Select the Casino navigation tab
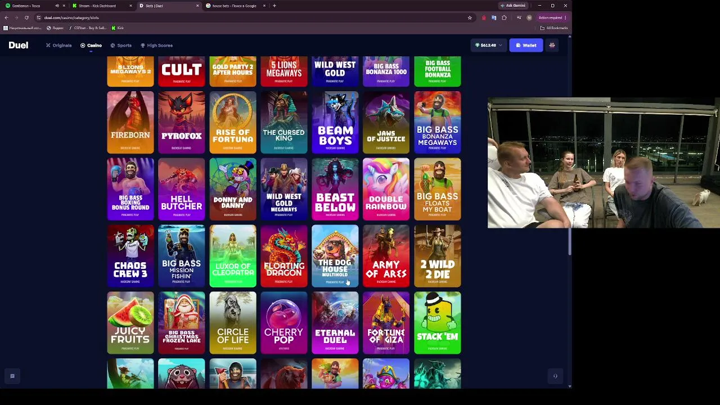Screen dimensions: 720x405 [91, 45]
